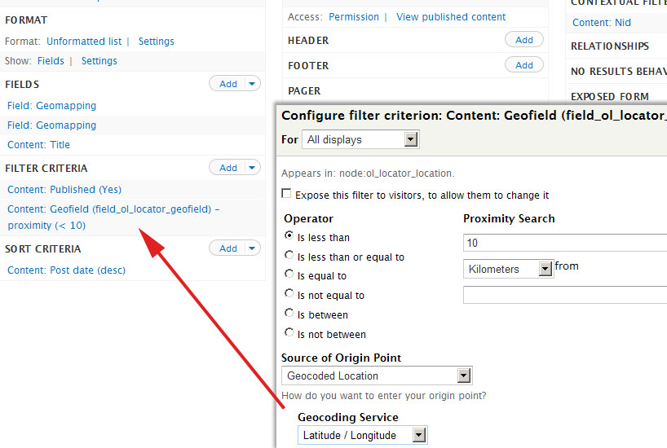Viewport: 667px width, 448px height.
Task: Select the 'Is less than' operator
Action: coord(289,237)
